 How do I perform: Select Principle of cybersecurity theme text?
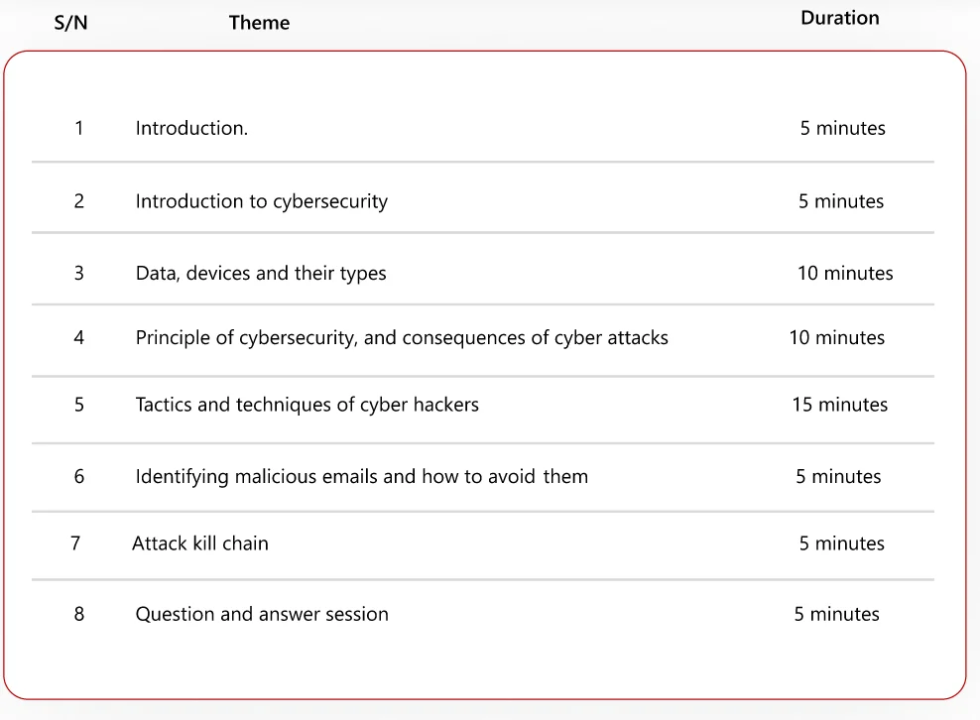[x=402, y=337]
